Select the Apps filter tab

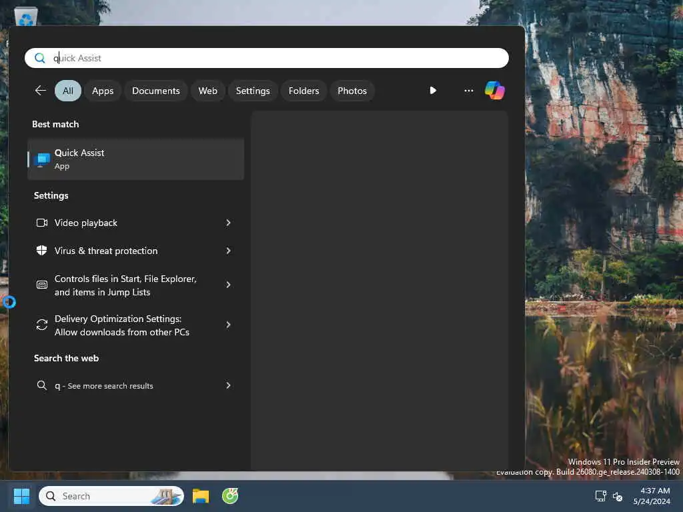pyautogui.click(x=103, y=91)
